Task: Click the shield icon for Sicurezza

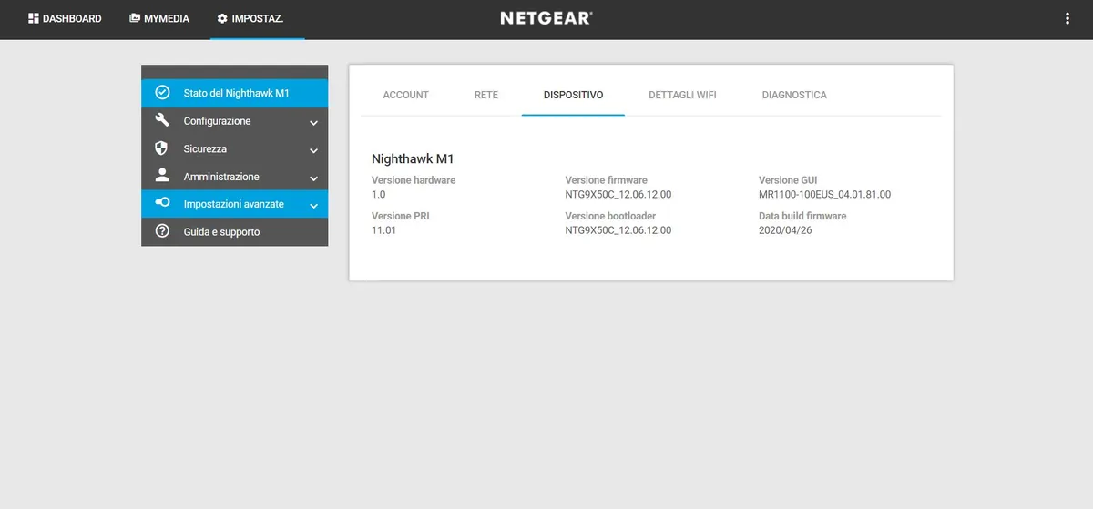Action: [162, 148]
